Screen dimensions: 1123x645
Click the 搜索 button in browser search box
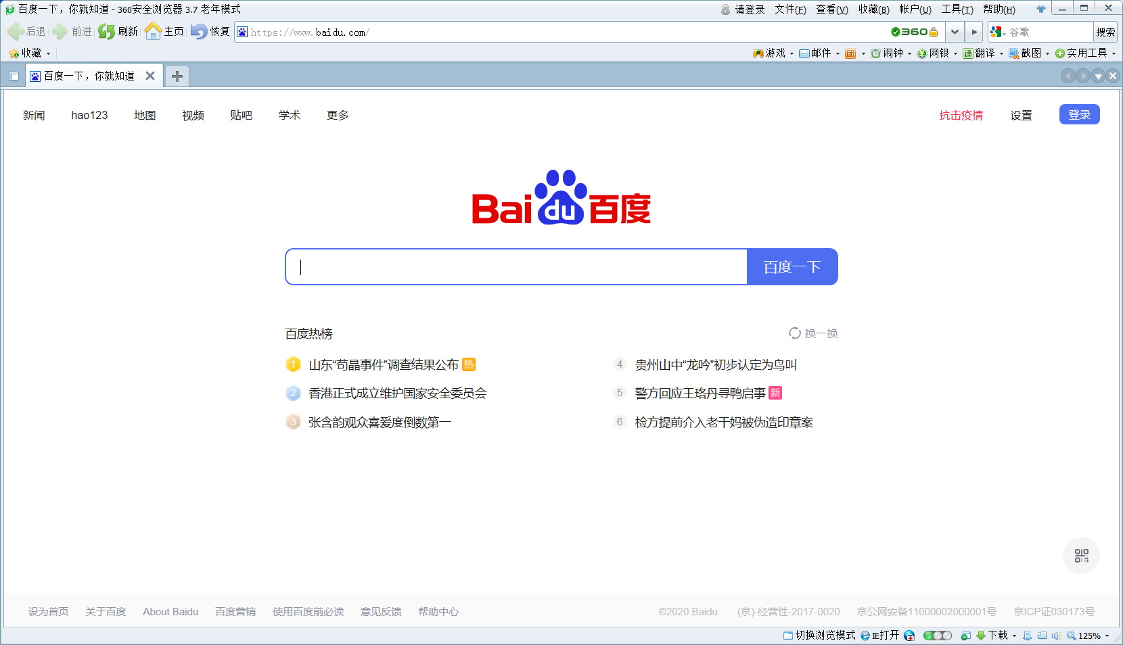coord(1105,32)
